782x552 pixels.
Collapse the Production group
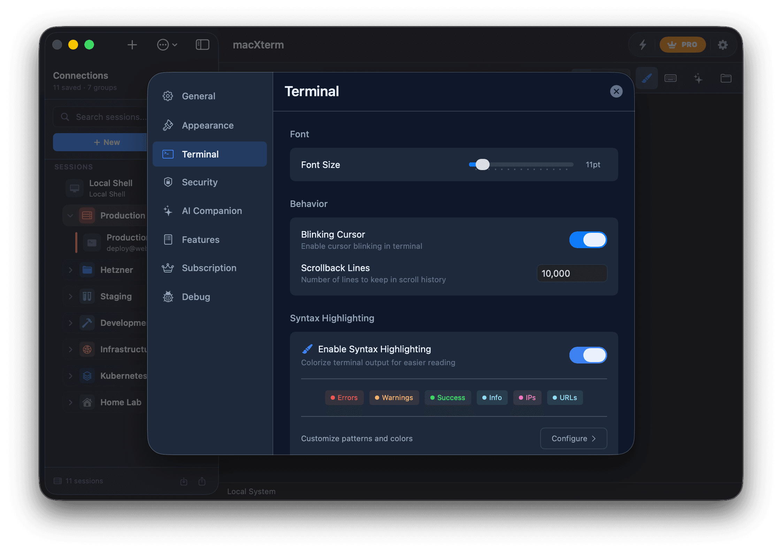point(70,215)
